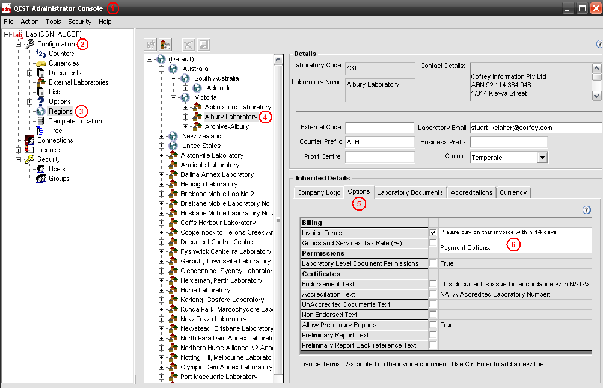Tick the Allow Preliminary Reports checkbox
Viewport: 603px width, 388px height.
(x=433, y=325)
